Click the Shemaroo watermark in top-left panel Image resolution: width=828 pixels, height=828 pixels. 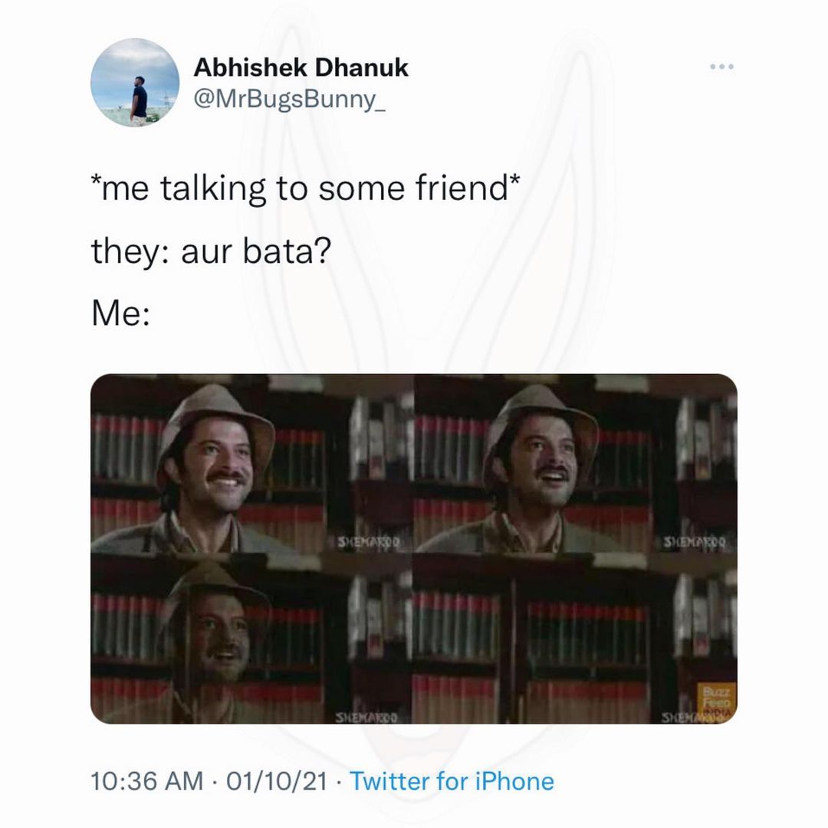coord(370,541)
